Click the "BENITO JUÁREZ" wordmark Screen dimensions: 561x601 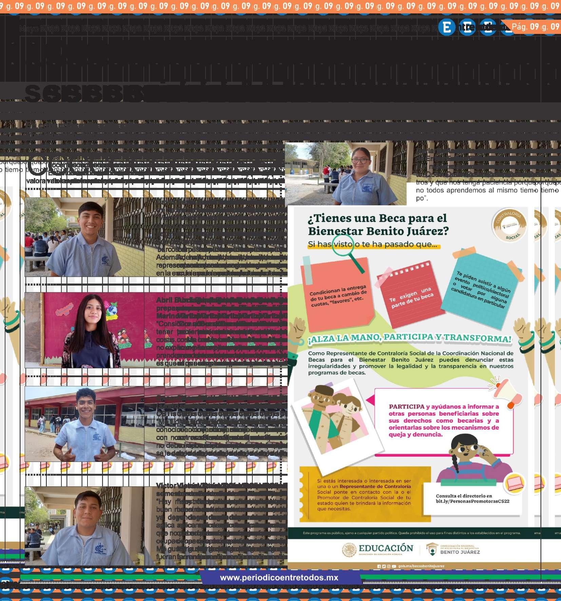(460, 552)
